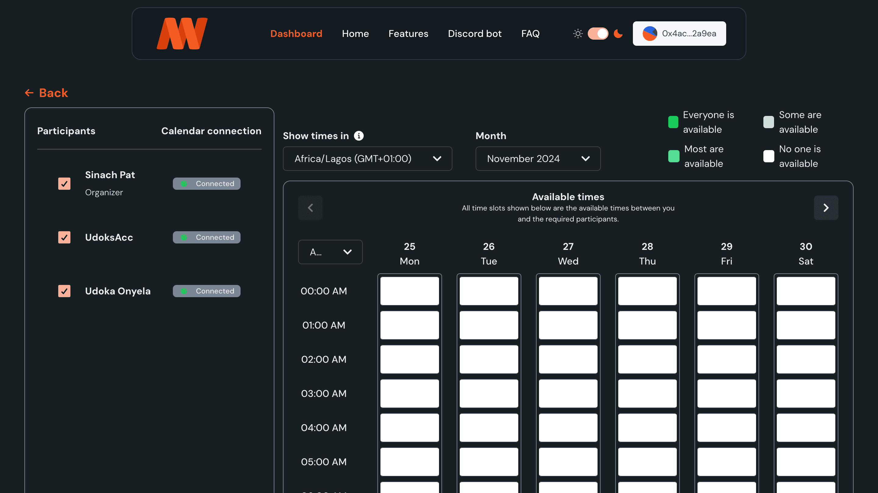This screenshot has width=878, height=493.
Task: Click the Sinach Pat participant name
Action: pyautogui.click(x=110, y=175)
